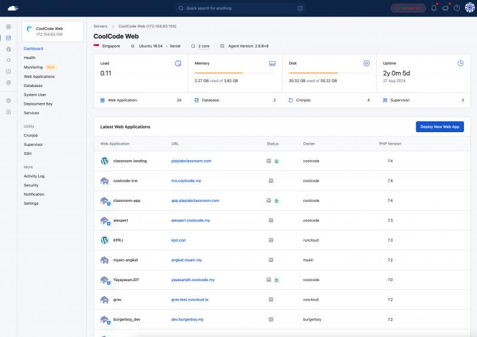Image resolution: width=477 pixels, height=337 pixels.
Task: Go to Databases in sidebar menu
Action: click(33, 86)
